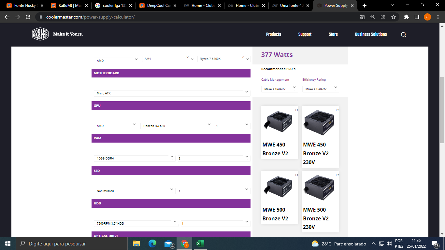The image size is (445, 250).
Task: Click share page icon in address bar
Action: coord(383,17)
